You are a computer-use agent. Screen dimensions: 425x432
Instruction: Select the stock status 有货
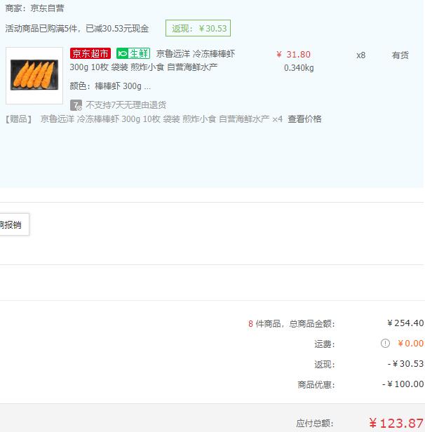tap(400, 55)
